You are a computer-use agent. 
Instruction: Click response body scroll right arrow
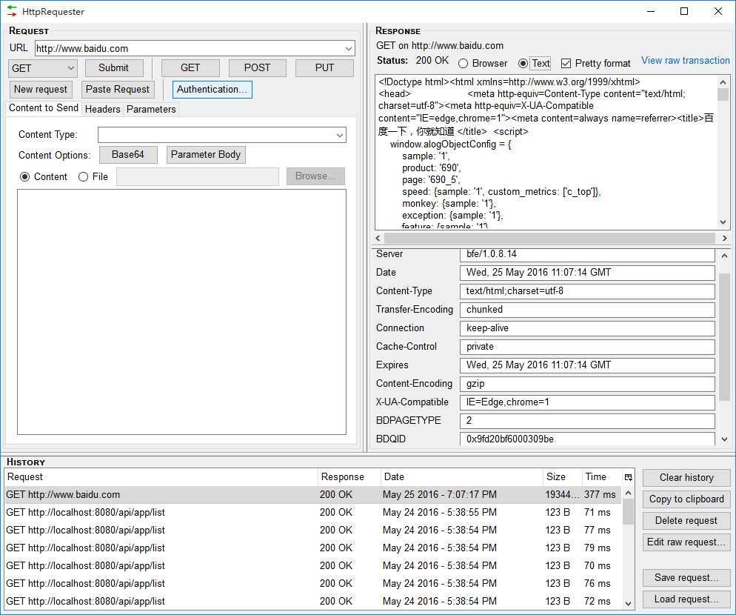point(724,238)
